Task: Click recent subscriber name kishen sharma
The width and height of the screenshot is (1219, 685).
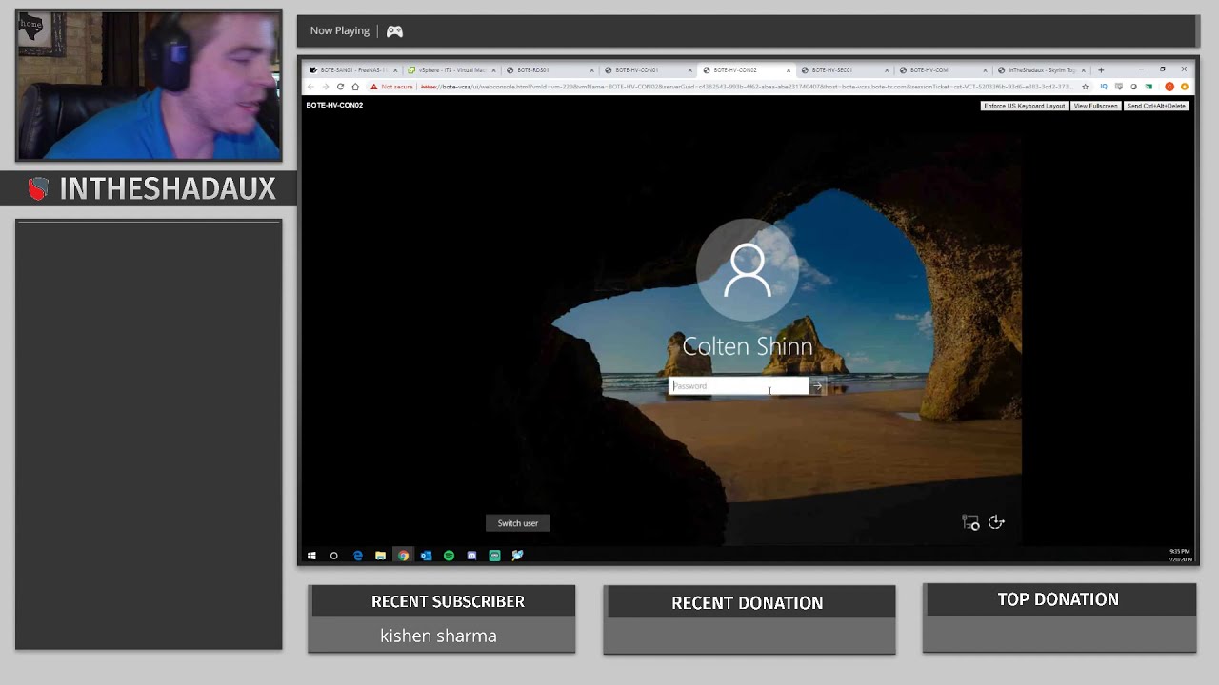Action: point(438,636)
